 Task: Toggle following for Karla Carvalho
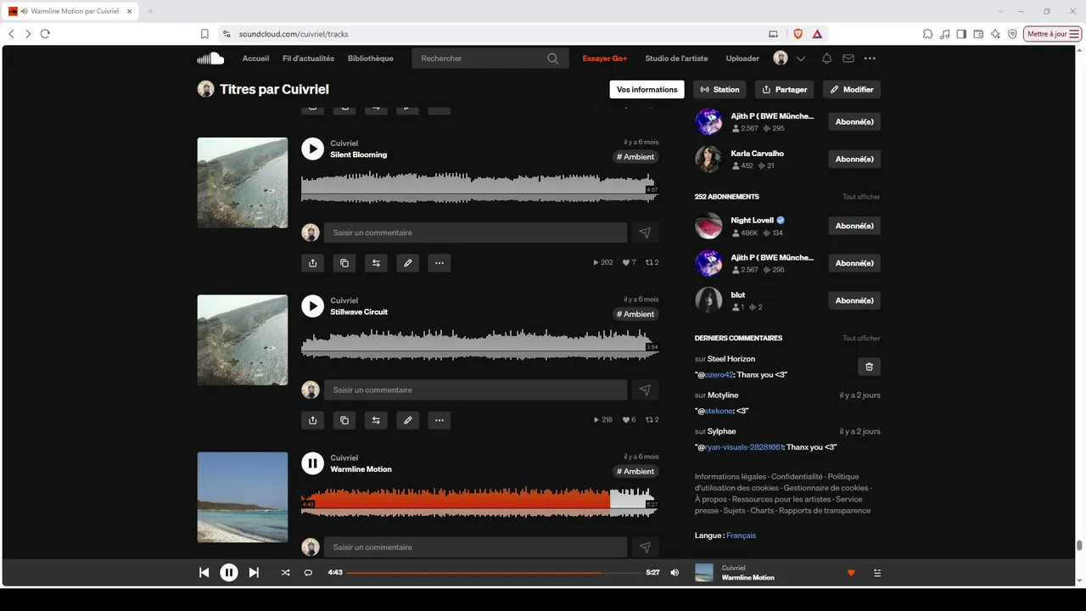[854, 160]
